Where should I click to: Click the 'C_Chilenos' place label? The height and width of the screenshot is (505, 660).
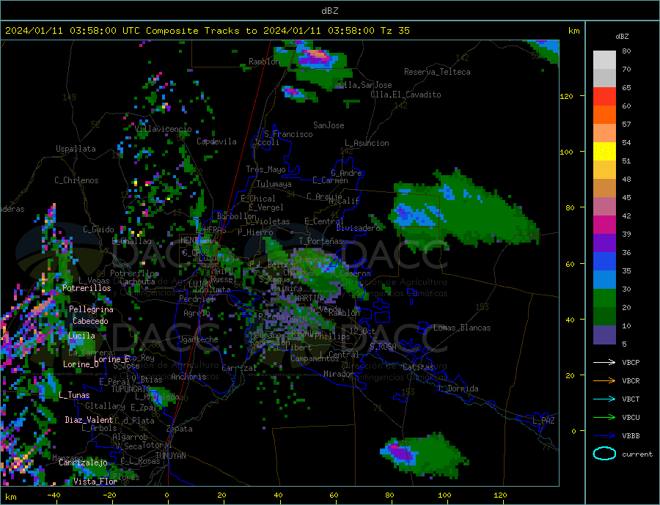point(76,180)
